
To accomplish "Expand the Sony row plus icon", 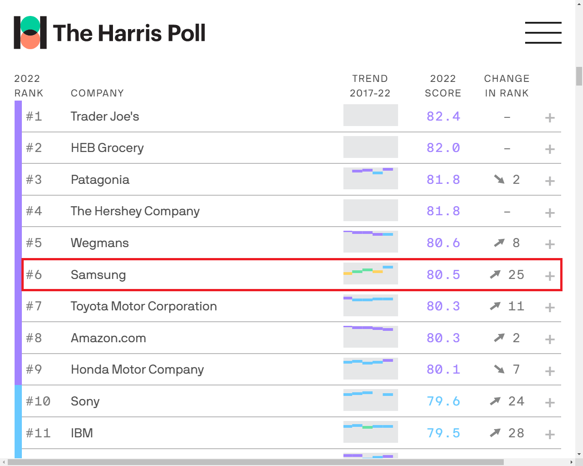I will pos(550,403).
